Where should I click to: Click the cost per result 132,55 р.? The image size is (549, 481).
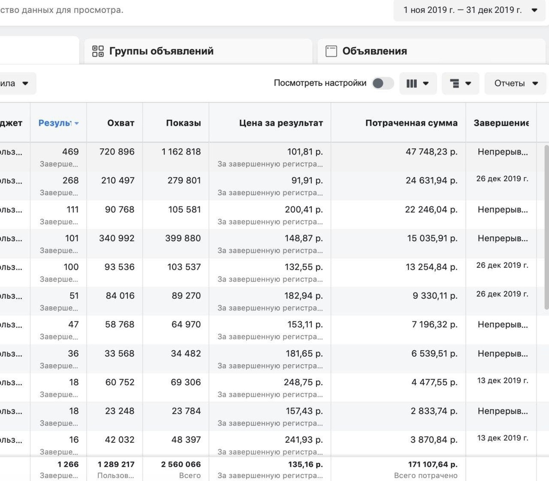pos(304,267)
